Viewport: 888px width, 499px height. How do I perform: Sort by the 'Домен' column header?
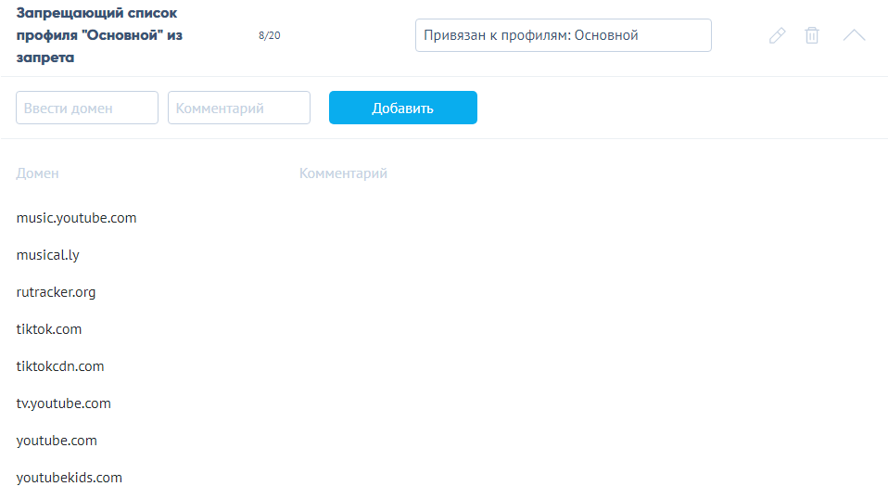[38, 173]
